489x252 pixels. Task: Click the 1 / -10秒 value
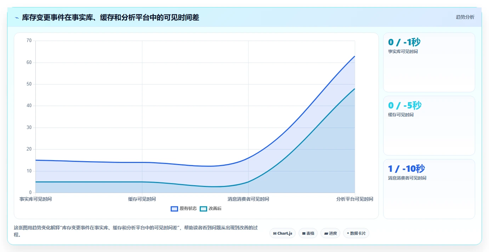click(x=406, y=169)
